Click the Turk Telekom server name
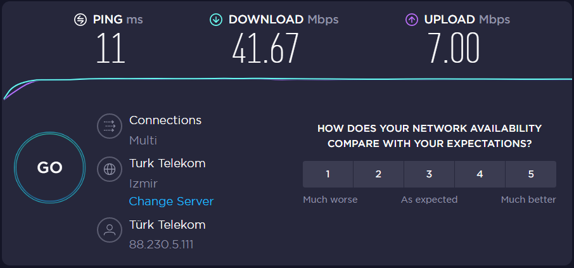 click(x=167, y=163)
